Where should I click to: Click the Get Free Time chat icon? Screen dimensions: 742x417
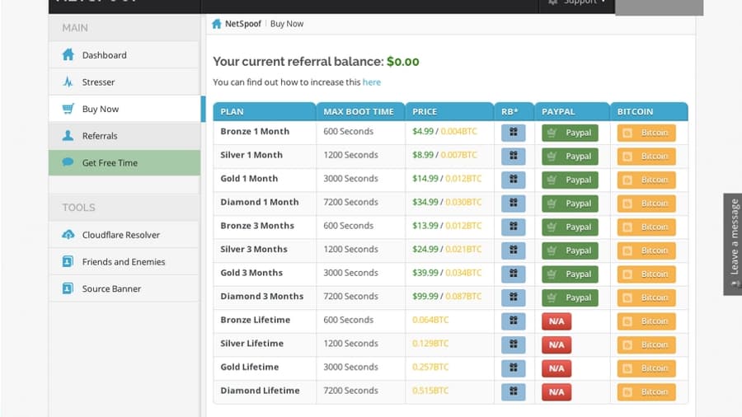[x=68, y=162]
